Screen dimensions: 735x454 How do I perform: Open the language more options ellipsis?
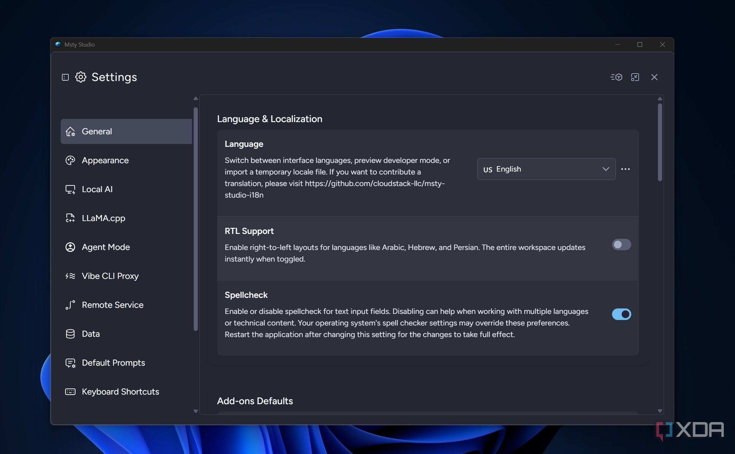tap(626, 169)
